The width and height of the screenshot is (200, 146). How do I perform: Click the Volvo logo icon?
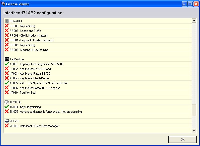point(7,121)
